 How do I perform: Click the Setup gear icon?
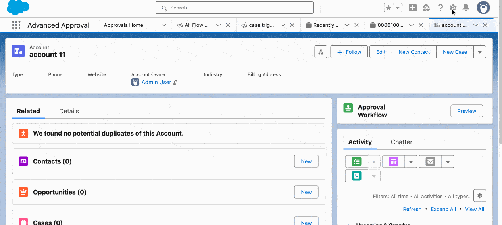[x=453, y=8]
